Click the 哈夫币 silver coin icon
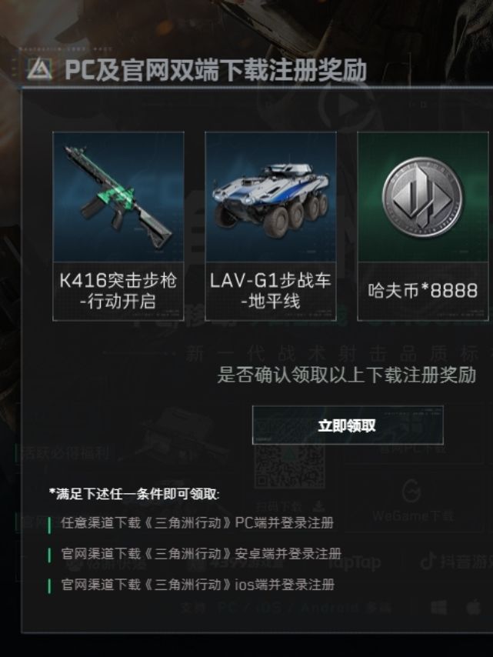 [x=423, y=197]
